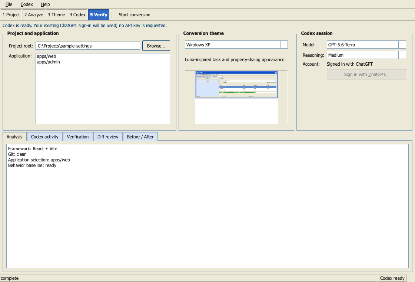Image resolution: width=415 pixels, height=282 pixels.
Task: Select apps/admin in the Application list
Action: point(103,62)
